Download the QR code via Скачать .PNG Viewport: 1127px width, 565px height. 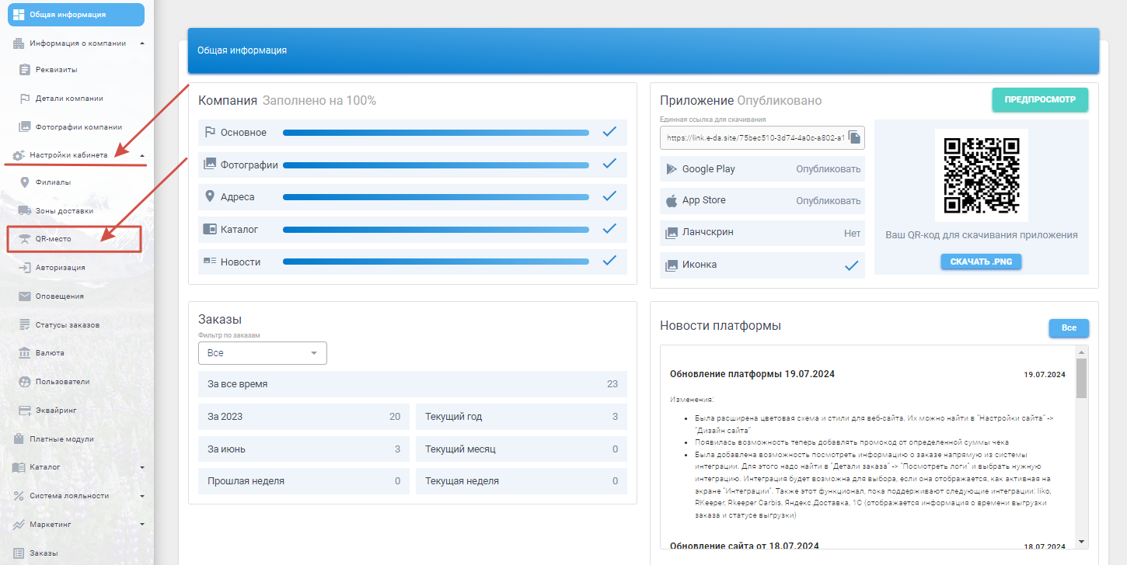pyautogui.click(x=981, y=262)
